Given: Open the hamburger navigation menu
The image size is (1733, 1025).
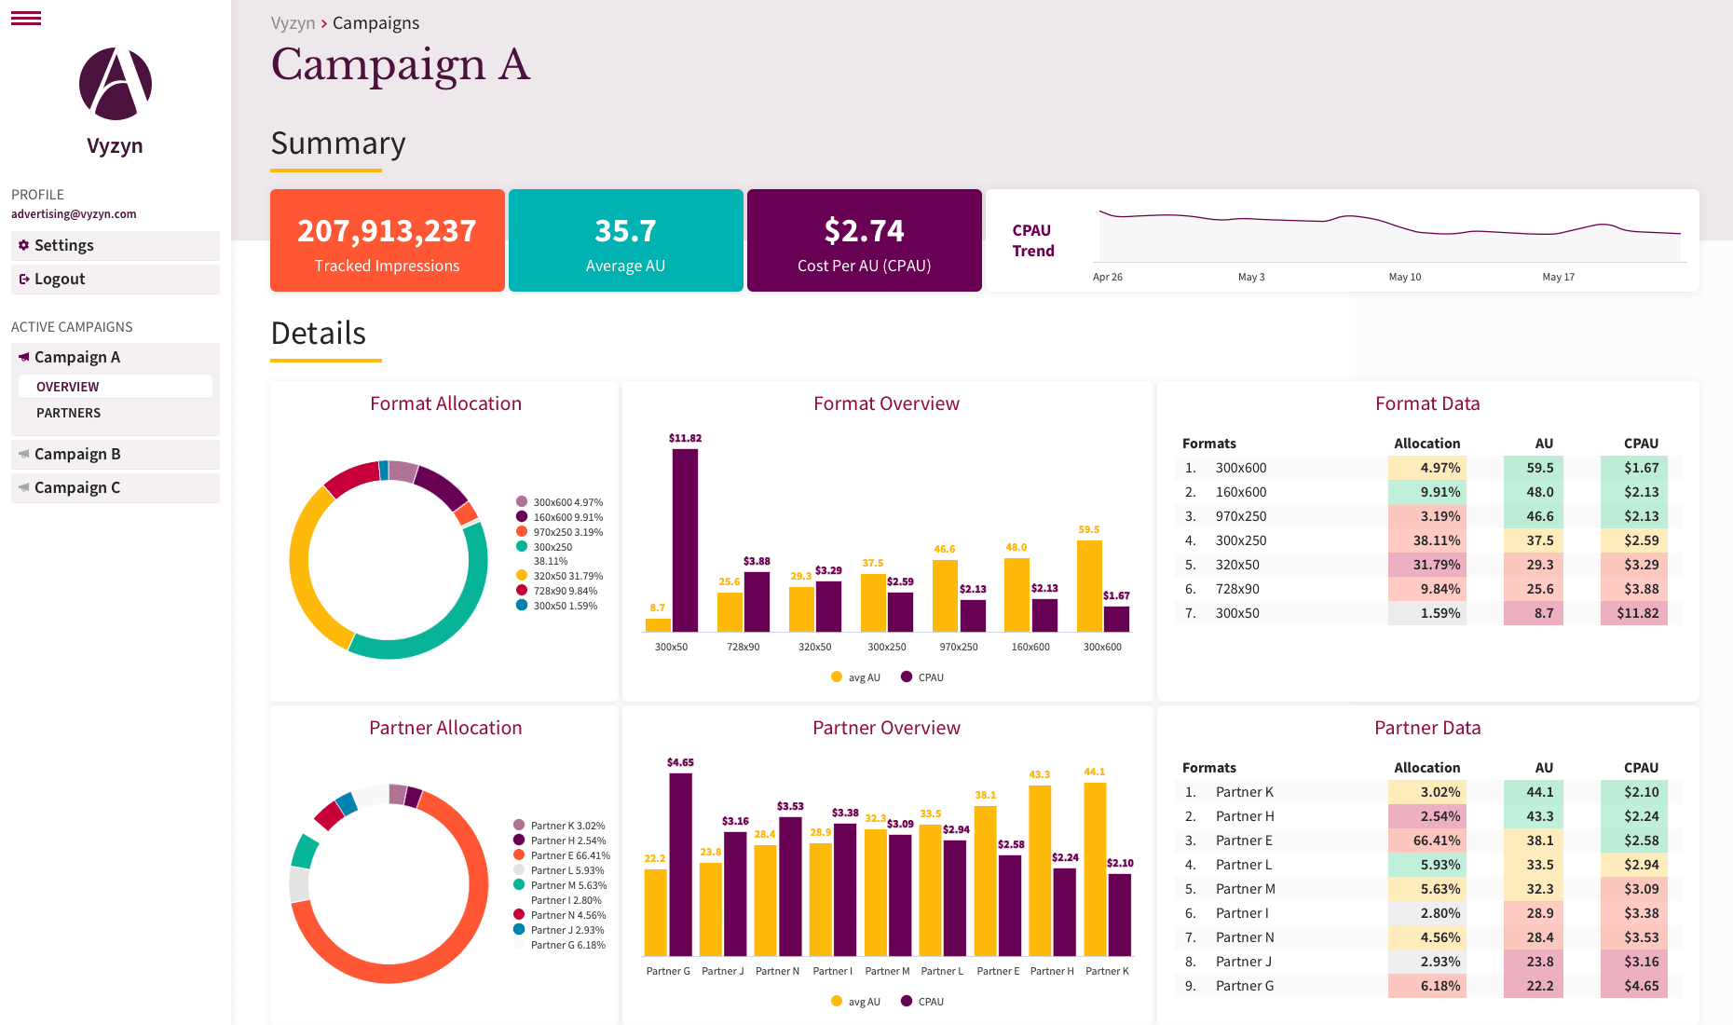Looking at the screenshot, I should (25, 17).
